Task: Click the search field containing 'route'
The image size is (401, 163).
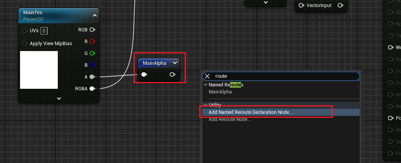Action: tap(283, 76)
